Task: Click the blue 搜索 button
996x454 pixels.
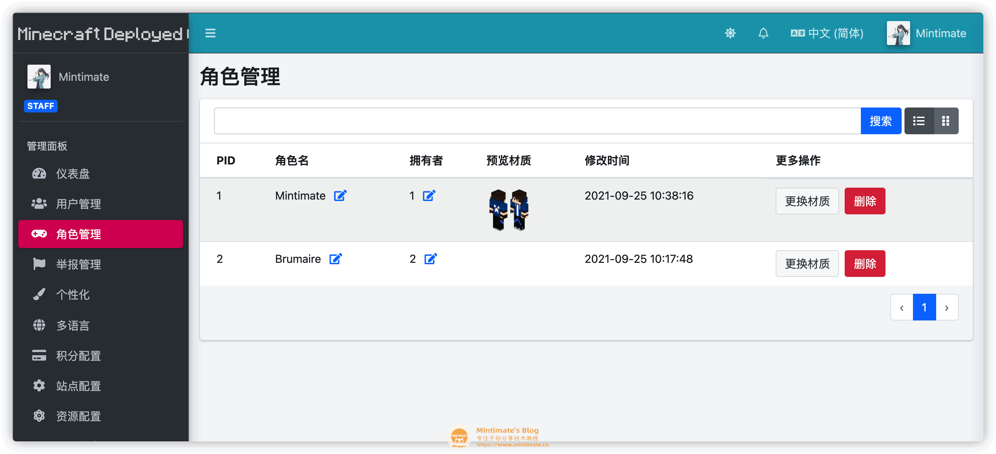Action: [x=881, y=121]
